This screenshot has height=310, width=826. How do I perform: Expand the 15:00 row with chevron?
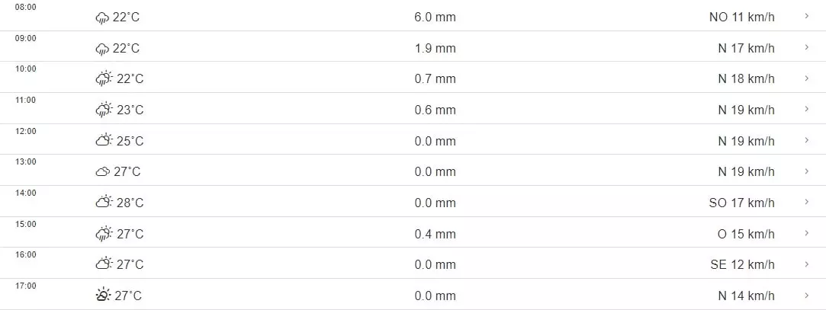(806, 233)
